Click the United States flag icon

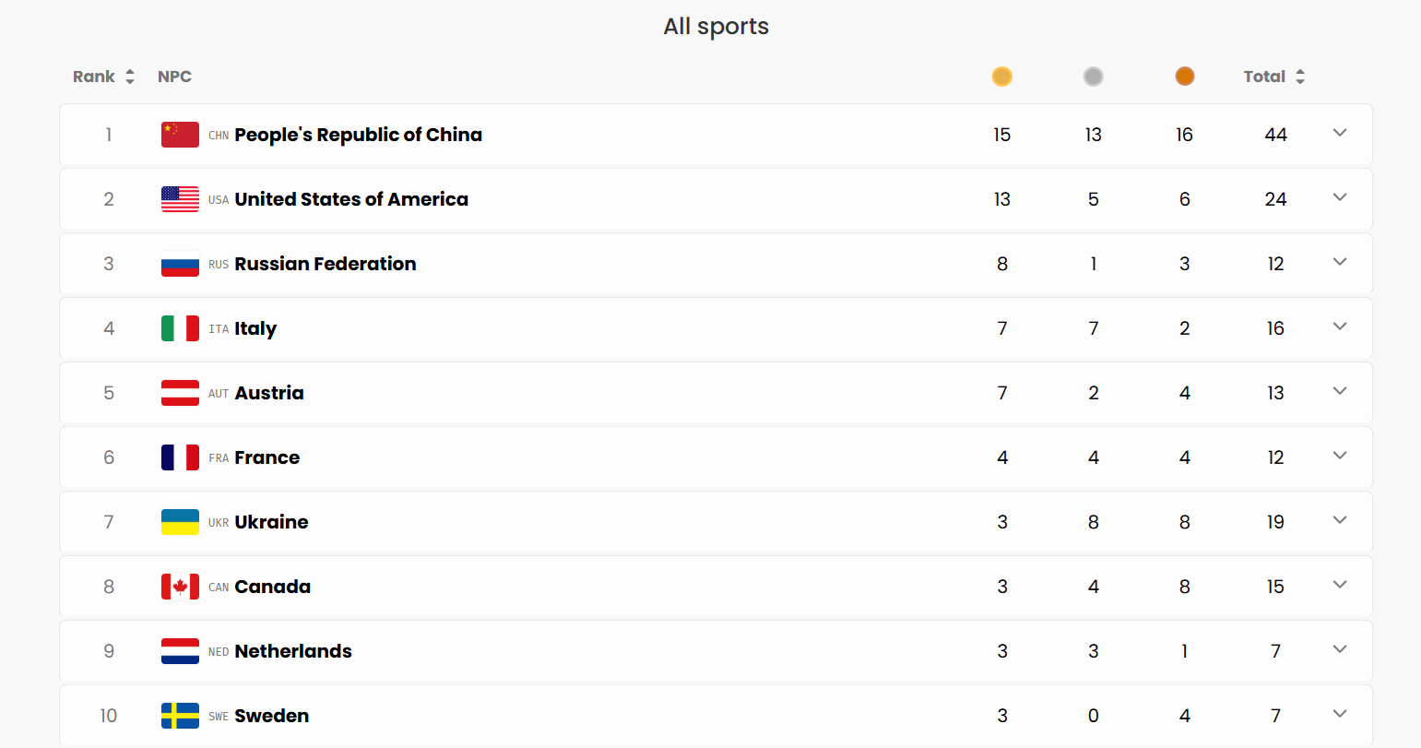click(x=180, y=199)
